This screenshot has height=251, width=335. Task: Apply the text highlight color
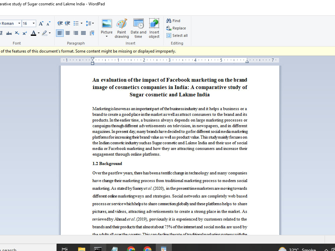(x=45, y=33)
